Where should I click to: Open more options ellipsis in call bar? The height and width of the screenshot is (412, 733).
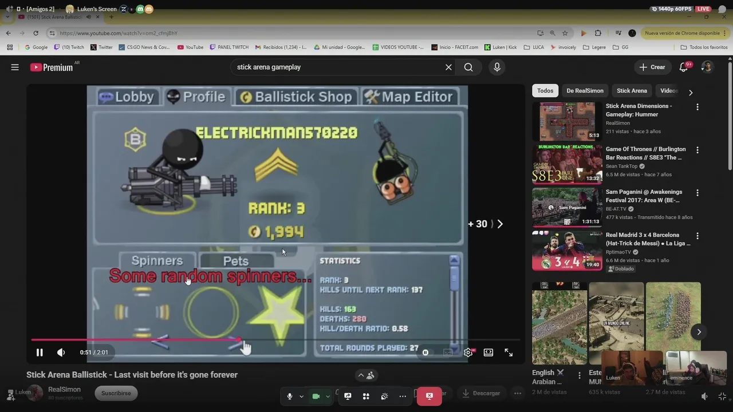click(403, 396)
